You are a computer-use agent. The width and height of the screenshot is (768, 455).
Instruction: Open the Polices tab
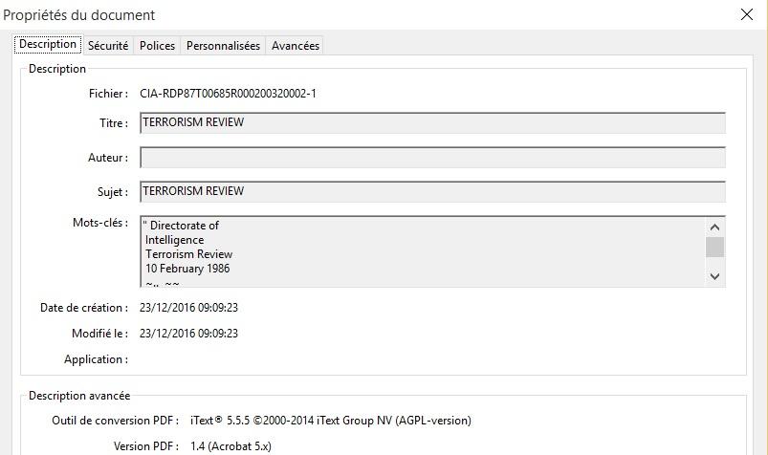click(157, 46)
